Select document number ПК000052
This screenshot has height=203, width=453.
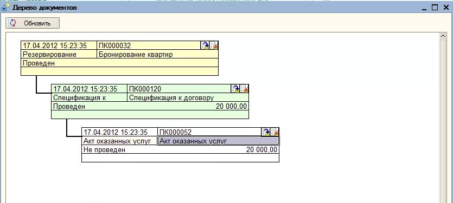[175, 132]
